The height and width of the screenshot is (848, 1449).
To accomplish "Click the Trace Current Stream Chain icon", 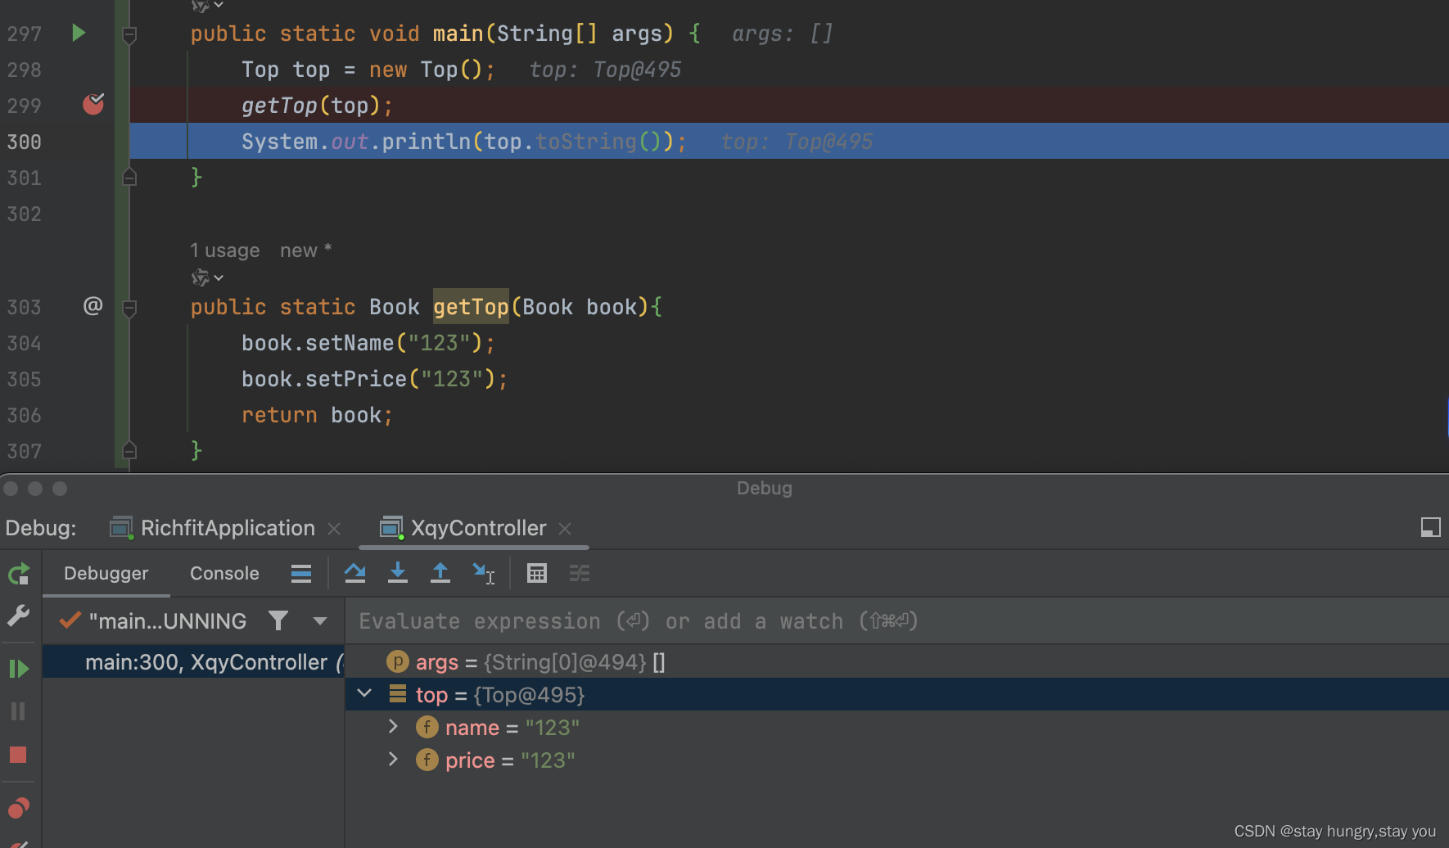I will coord(580,574).
